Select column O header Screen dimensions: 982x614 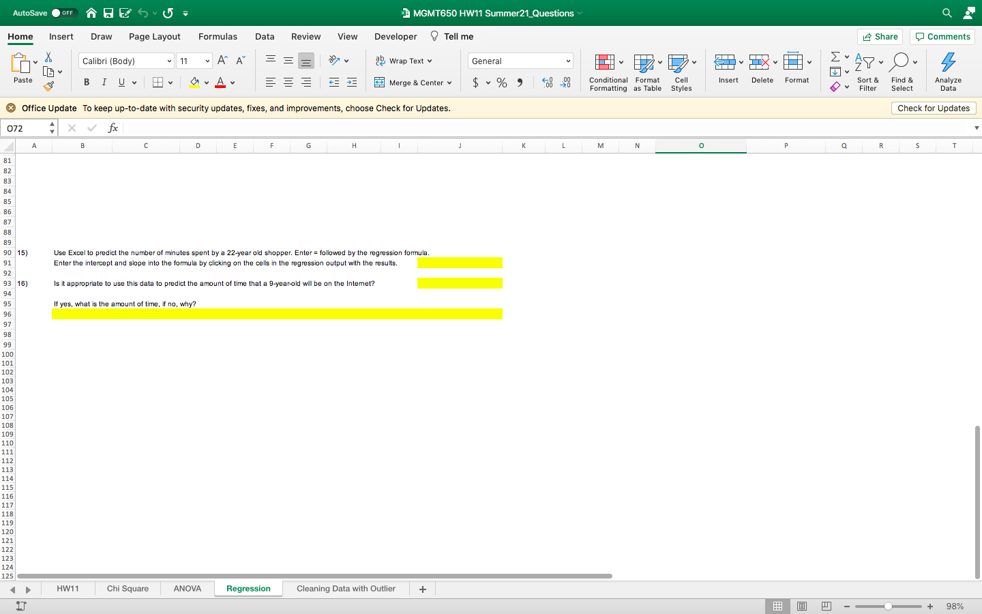point(701,145)
